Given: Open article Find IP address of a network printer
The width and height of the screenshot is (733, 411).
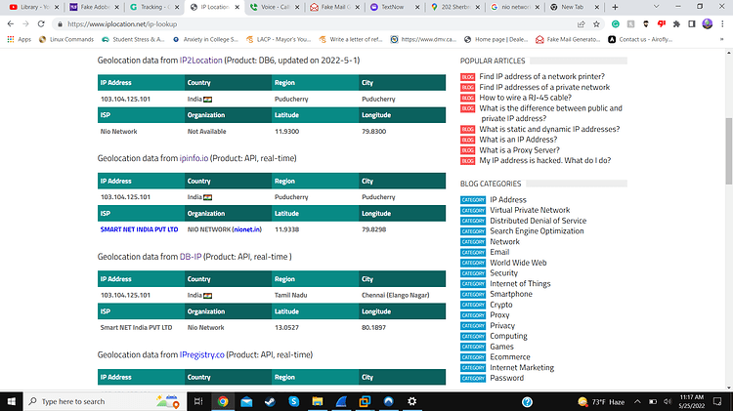Looking at the screenshot, I should (x=541, y=76).
